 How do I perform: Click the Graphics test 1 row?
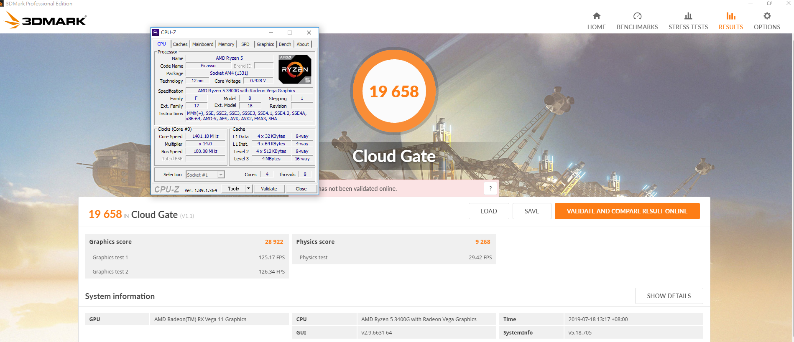pos(187,258)
